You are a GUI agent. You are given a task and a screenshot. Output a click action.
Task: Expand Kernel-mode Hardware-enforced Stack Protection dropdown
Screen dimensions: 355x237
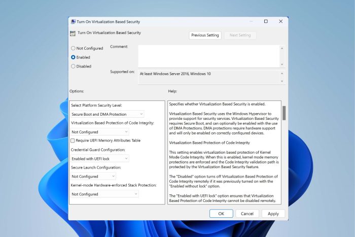point(104,194)
